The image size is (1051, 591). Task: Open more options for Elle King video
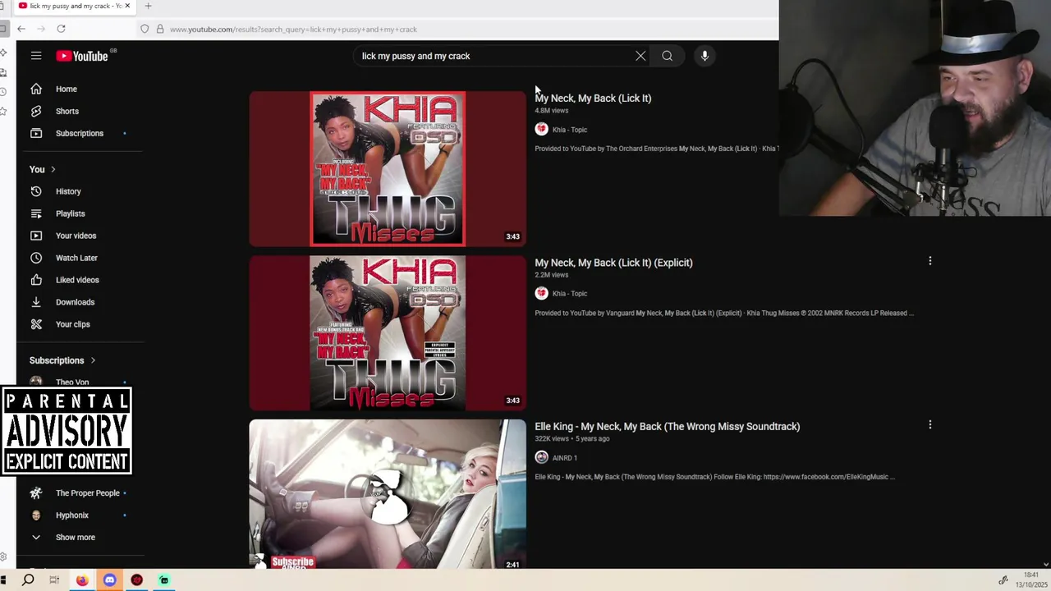coord(929,425)
